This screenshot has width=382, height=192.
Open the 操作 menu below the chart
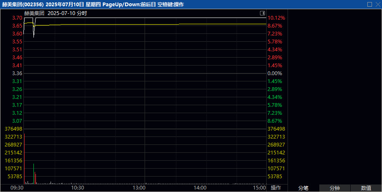point(276,188)
